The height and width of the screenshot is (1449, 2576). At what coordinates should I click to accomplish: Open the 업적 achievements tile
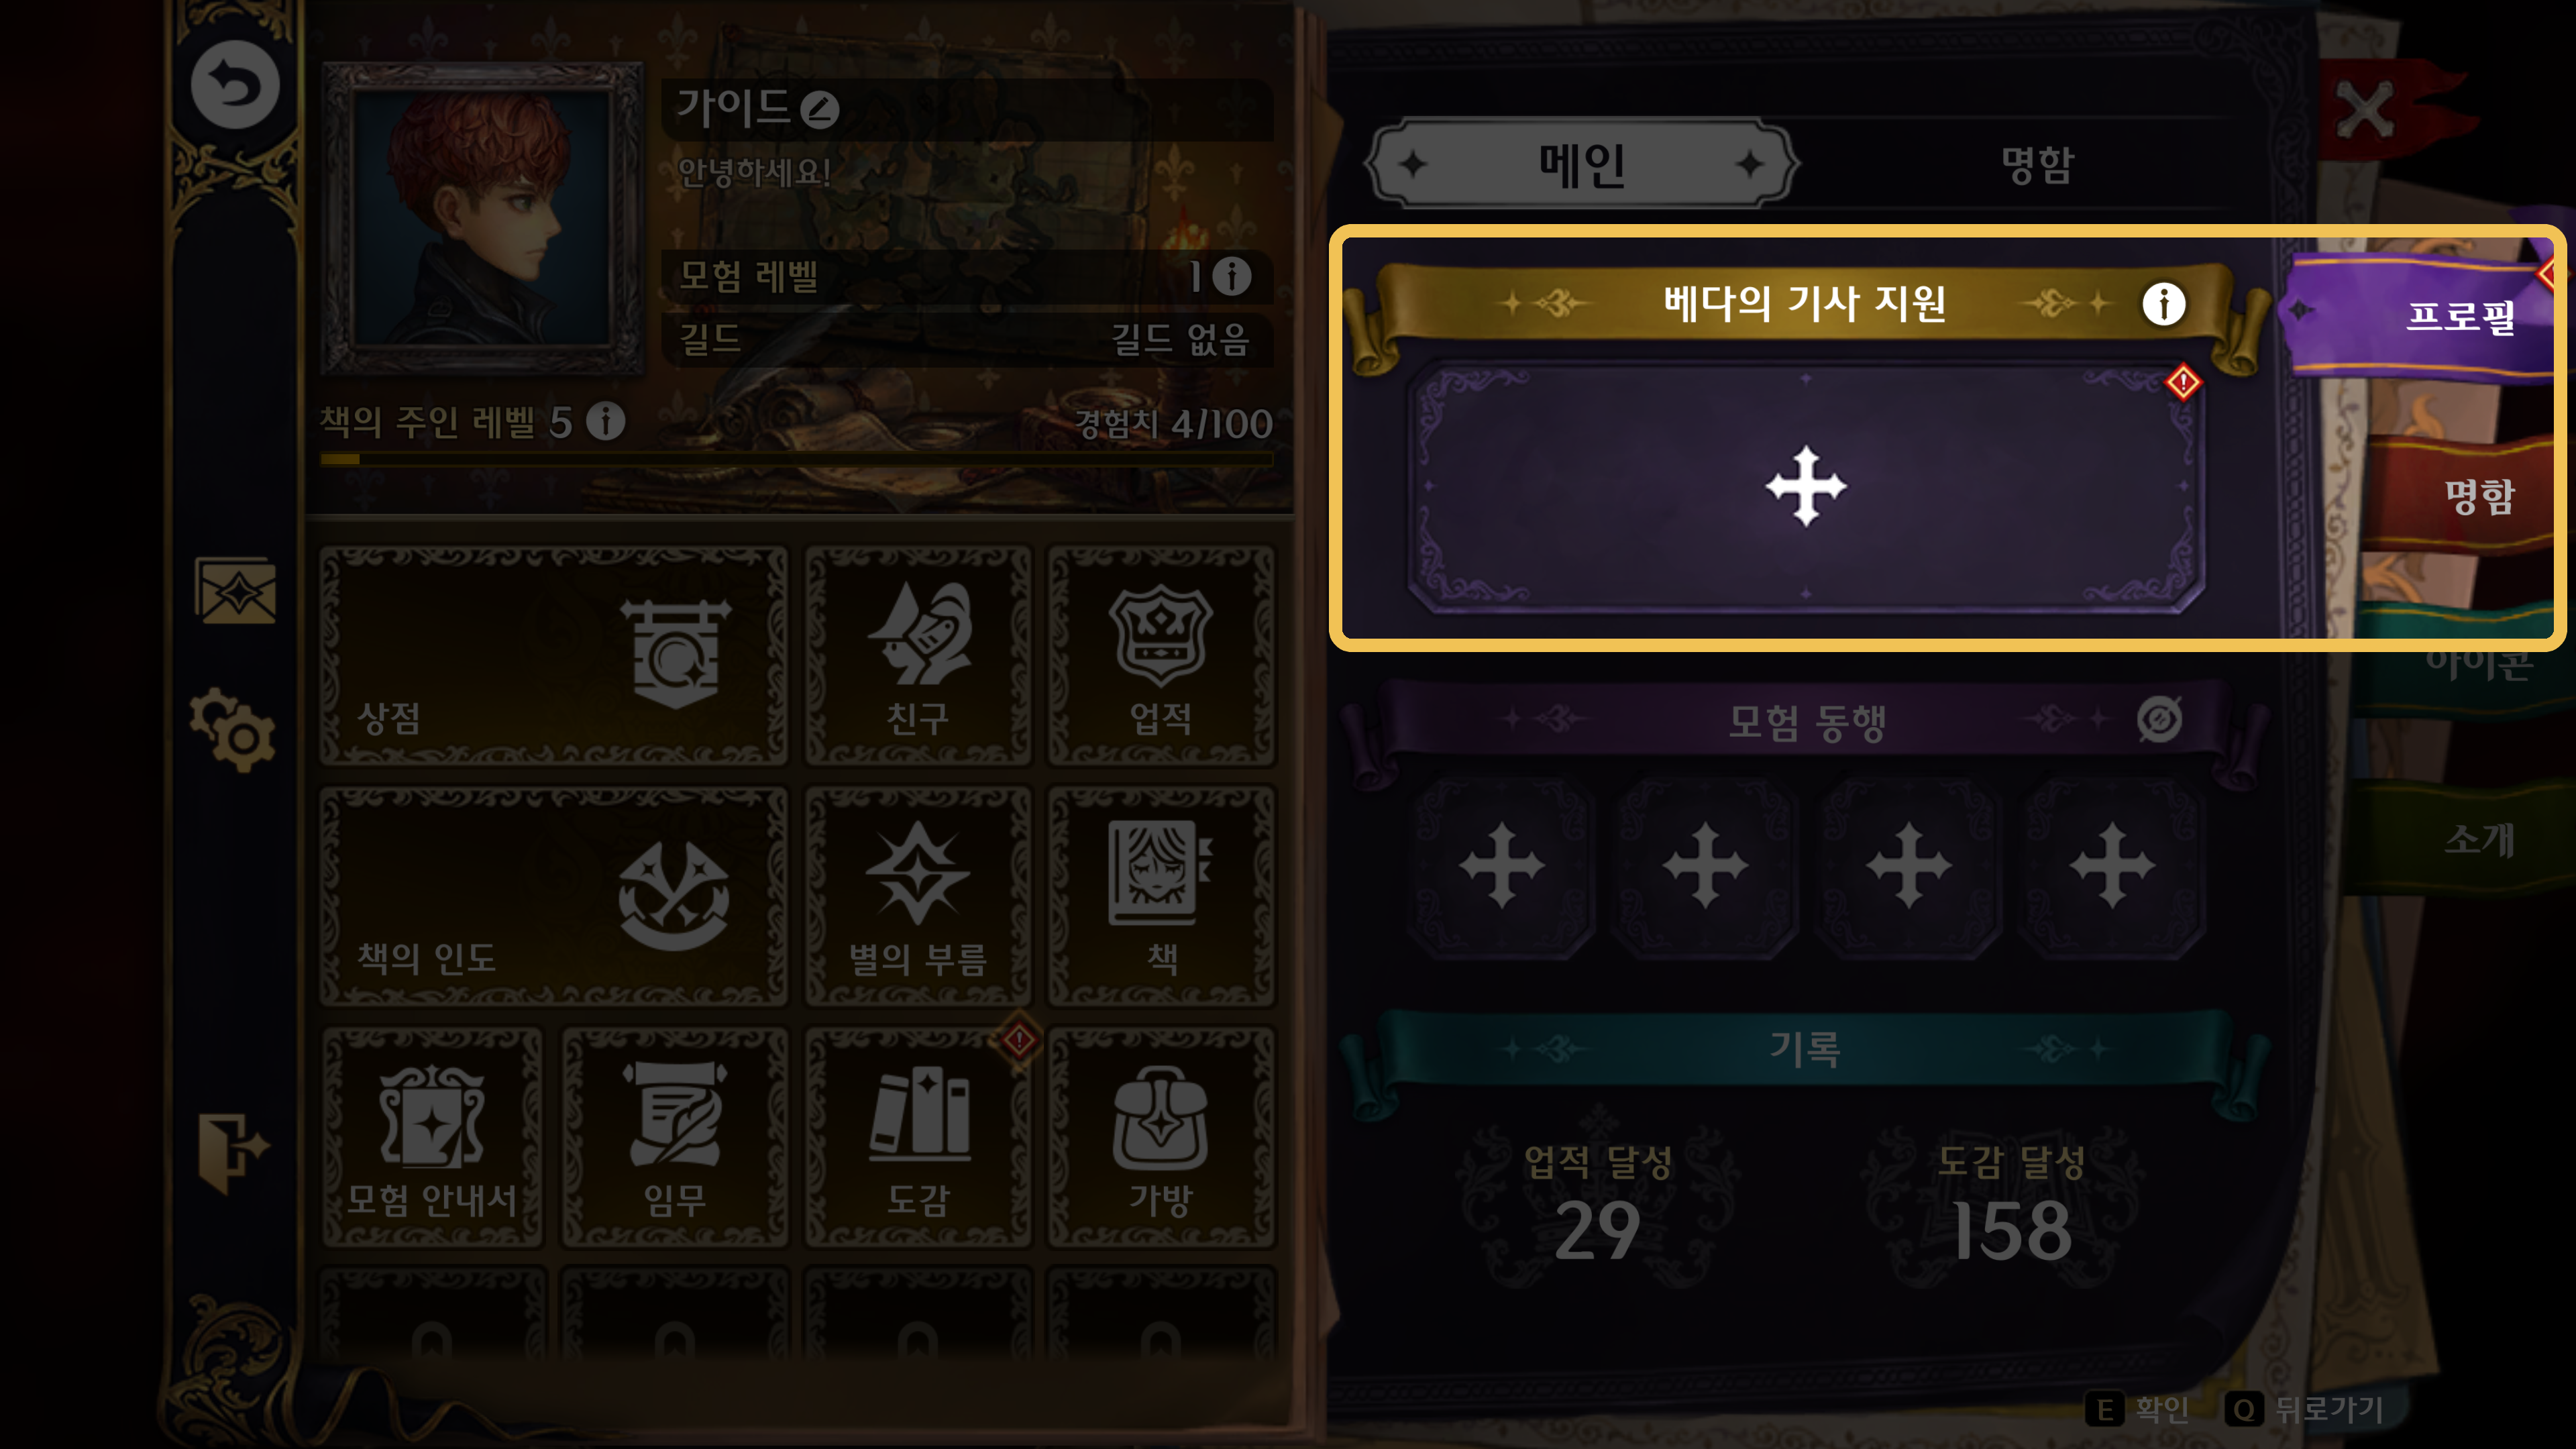click(1161, 656)
